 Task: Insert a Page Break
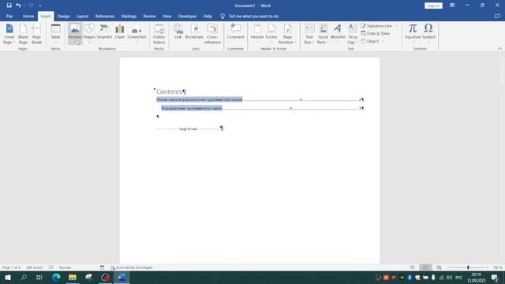(x=37, y=34)
